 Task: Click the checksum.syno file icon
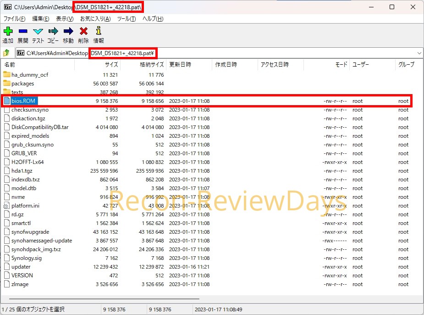(x=7, y=110)
